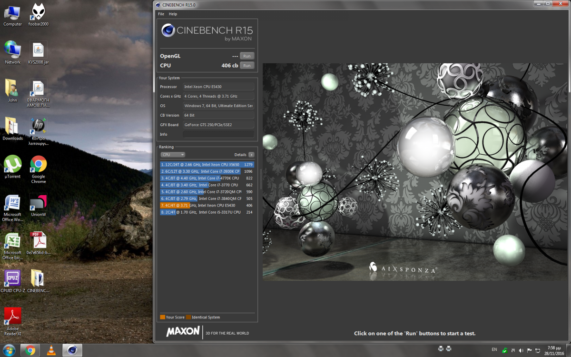Expand ranking Details arrow button
The width and height of the screenshot is (571, 357).
(x=251, y=155)
